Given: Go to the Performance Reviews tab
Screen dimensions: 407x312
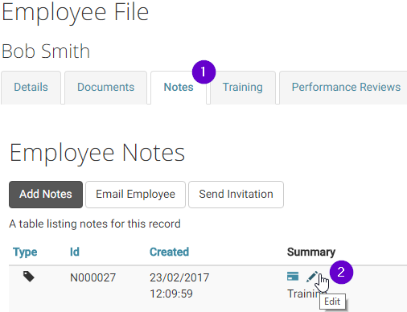Looking at the screenshot, I should click(346, 88).
